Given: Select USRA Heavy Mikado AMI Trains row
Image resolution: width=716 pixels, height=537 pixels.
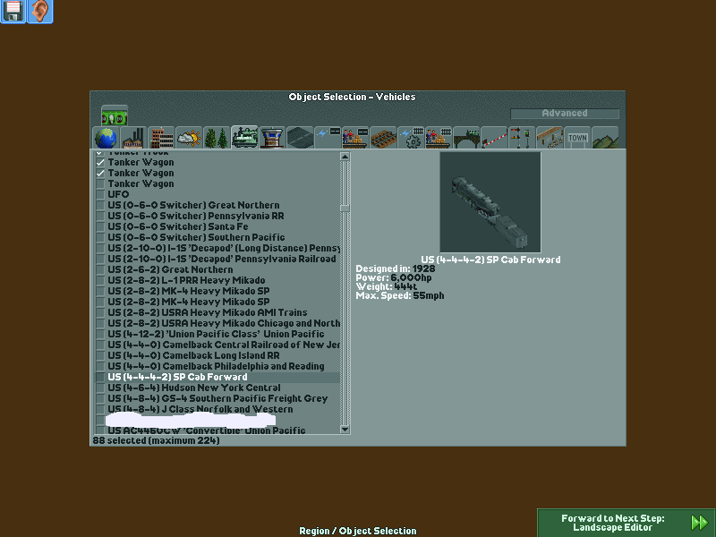Looking at the screenshot, I should pos(217,312).
